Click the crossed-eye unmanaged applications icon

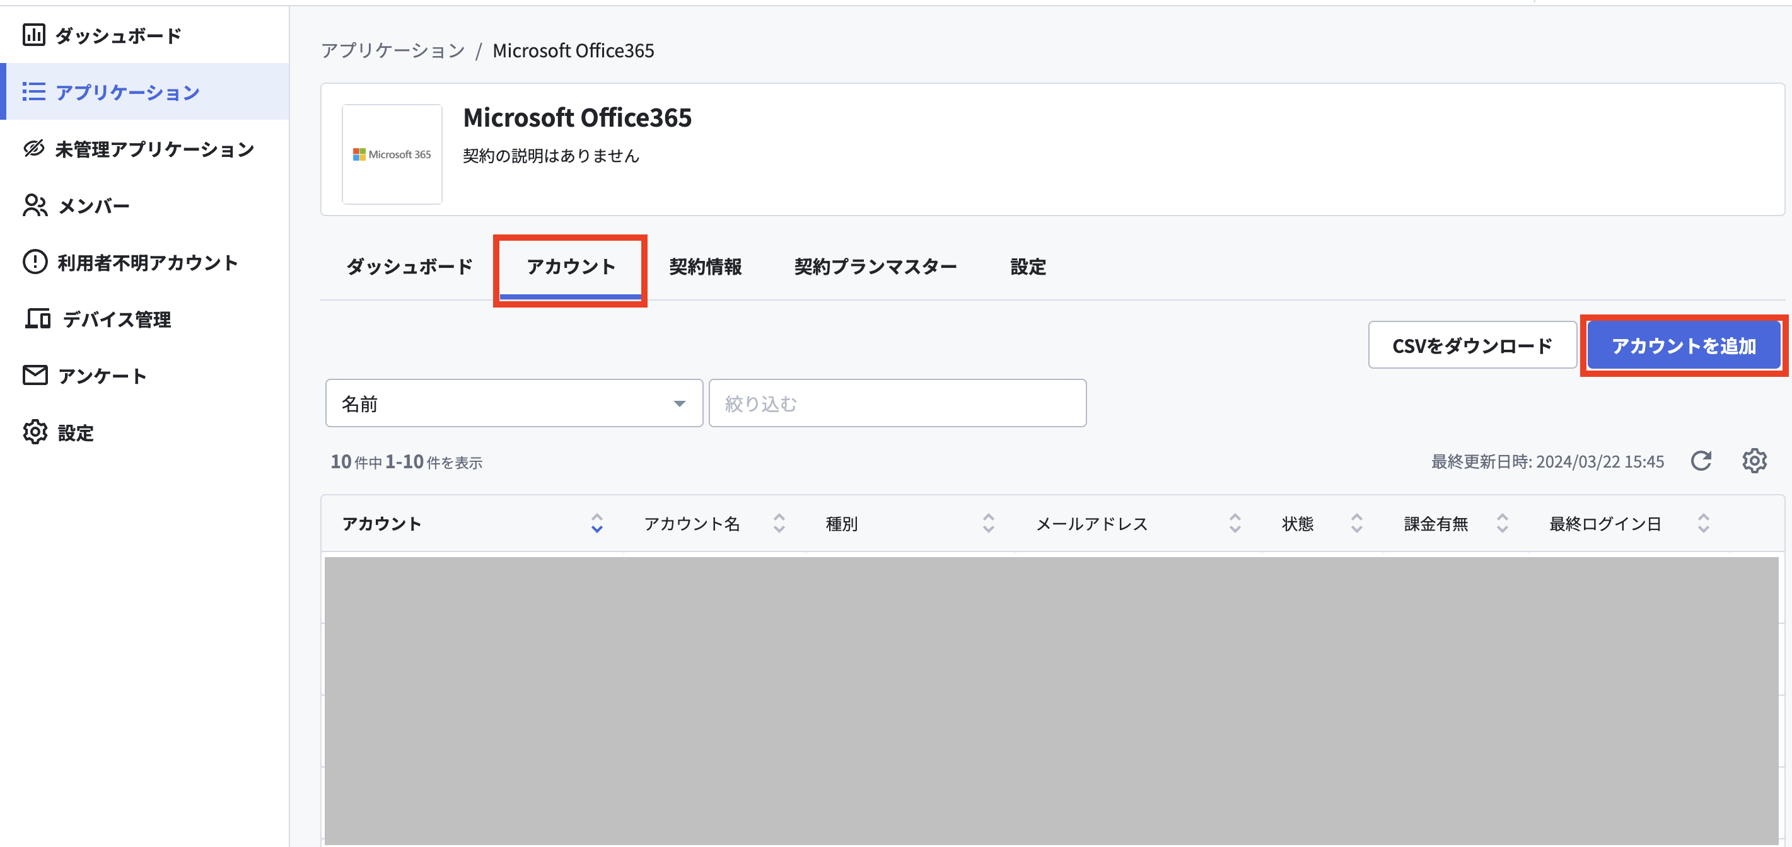pos(34,149)
